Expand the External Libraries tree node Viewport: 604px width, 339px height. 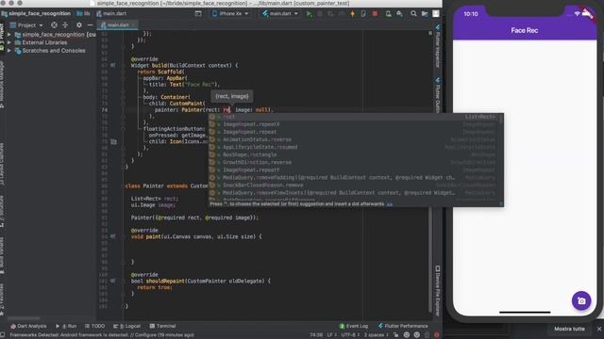9,42
